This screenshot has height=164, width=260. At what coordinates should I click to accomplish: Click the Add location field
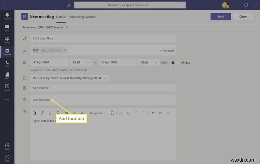103,100
